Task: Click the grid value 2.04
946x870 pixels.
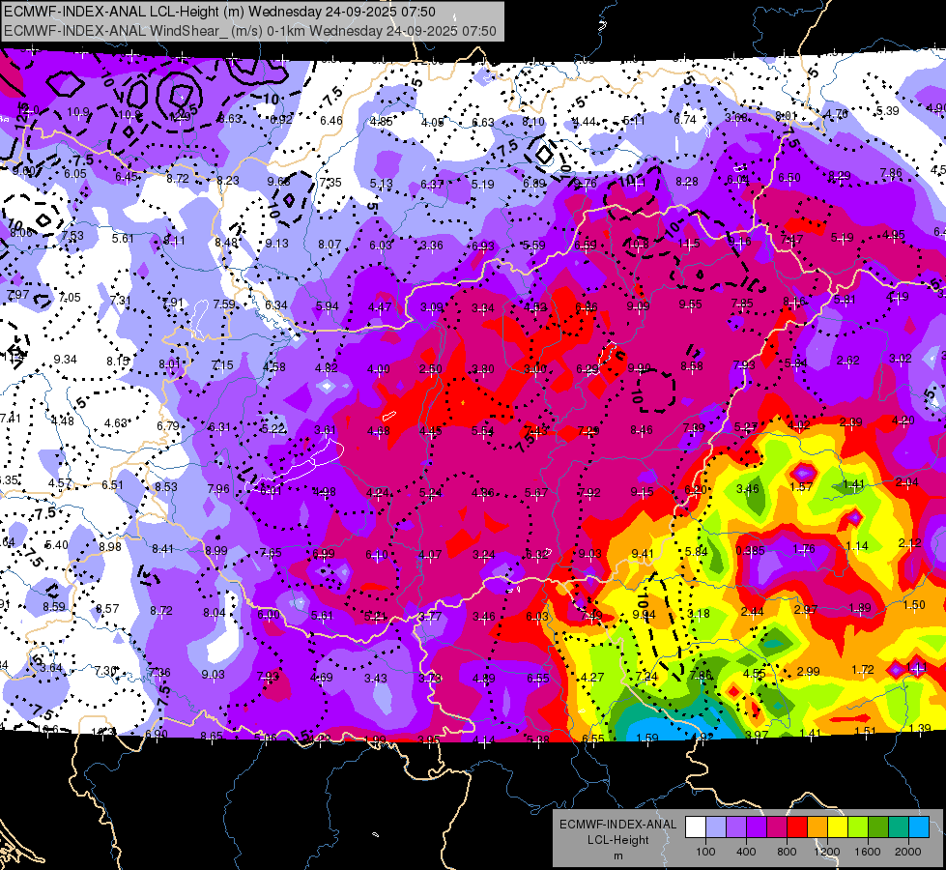Action: pos(907,481)
